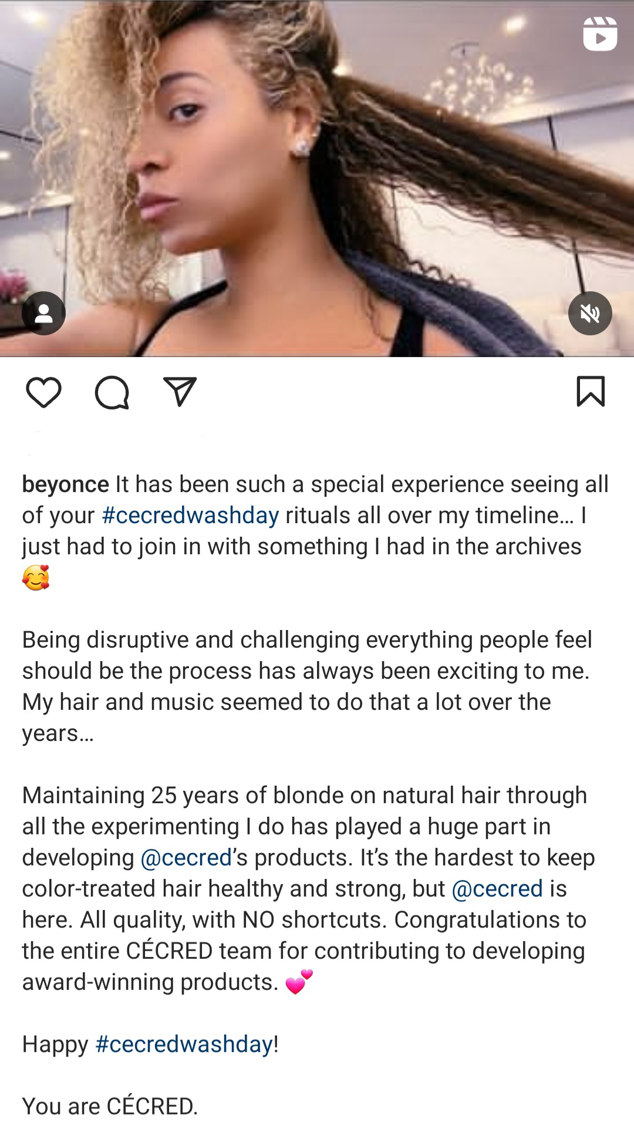Like the post with the heart icon
The height and width of the screenshot is (1125, 634).
43,392
